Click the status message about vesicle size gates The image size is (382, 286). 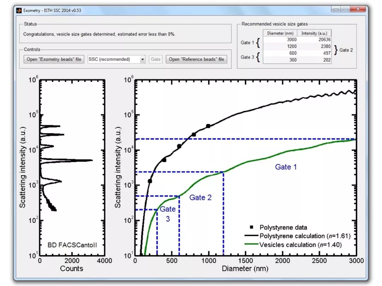pos(99,34)
